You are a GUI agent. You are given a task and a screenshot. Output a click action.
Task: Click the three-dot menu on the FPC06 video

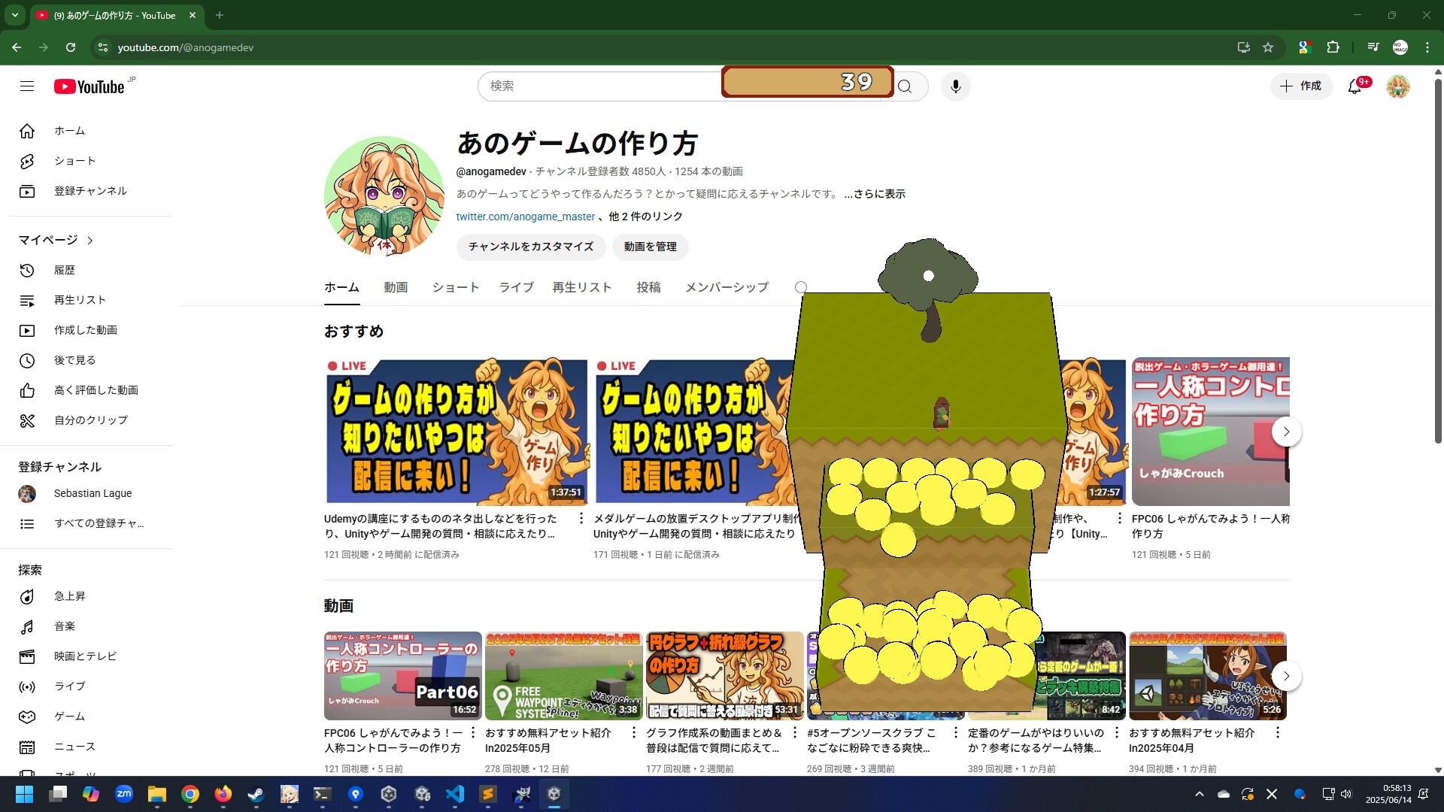point(472,732)
